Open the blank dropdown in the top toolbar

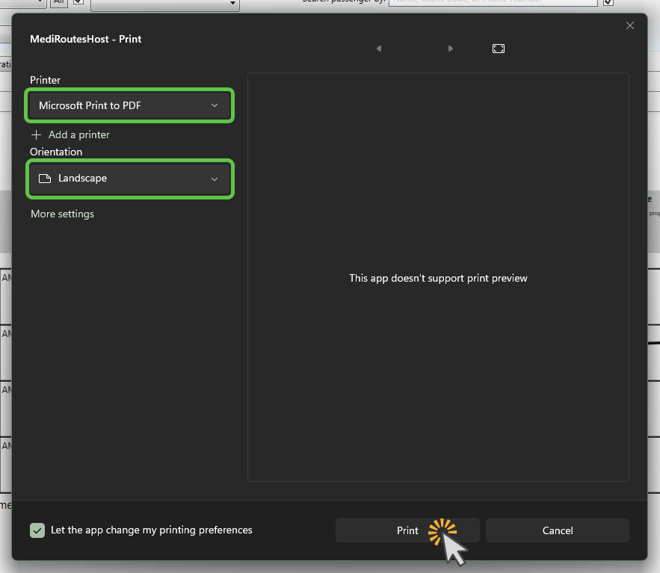[165, 4]
